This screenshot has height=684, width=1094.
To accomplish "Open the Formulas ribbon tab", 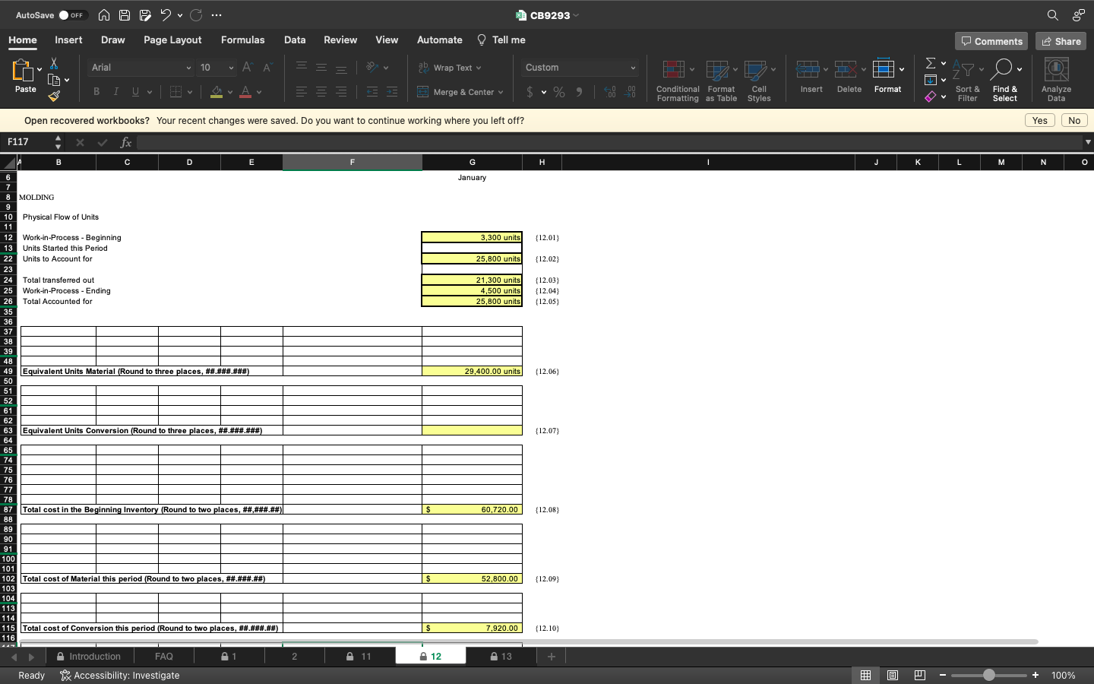I will coord(243,40).
